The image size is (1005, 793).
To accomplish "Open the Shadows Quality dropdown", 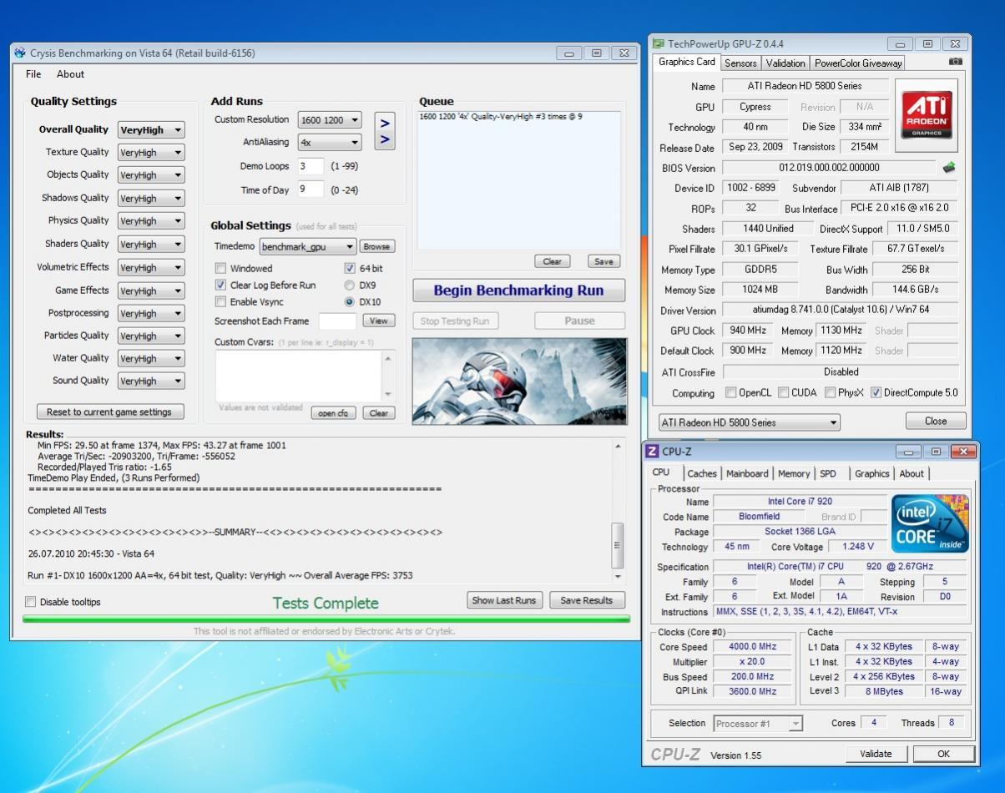I will 151,199.
